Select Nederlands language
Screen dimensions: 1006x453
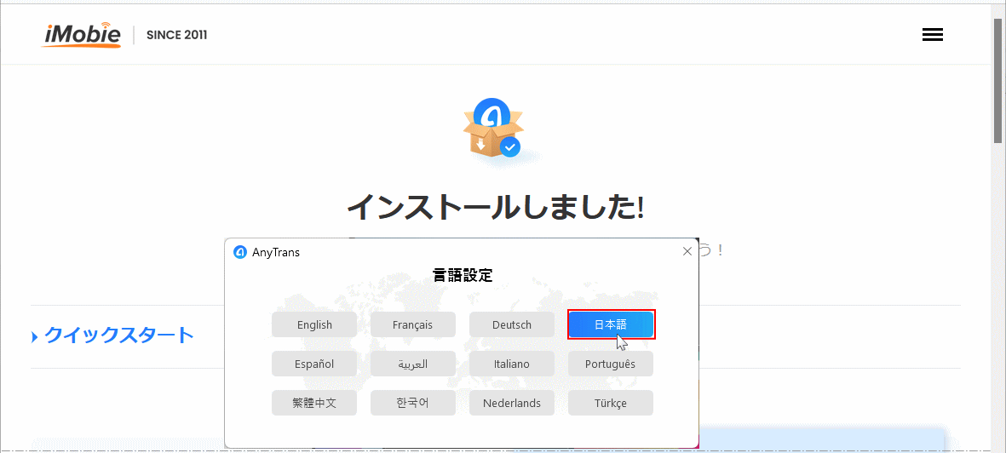(x=511, y=403)
